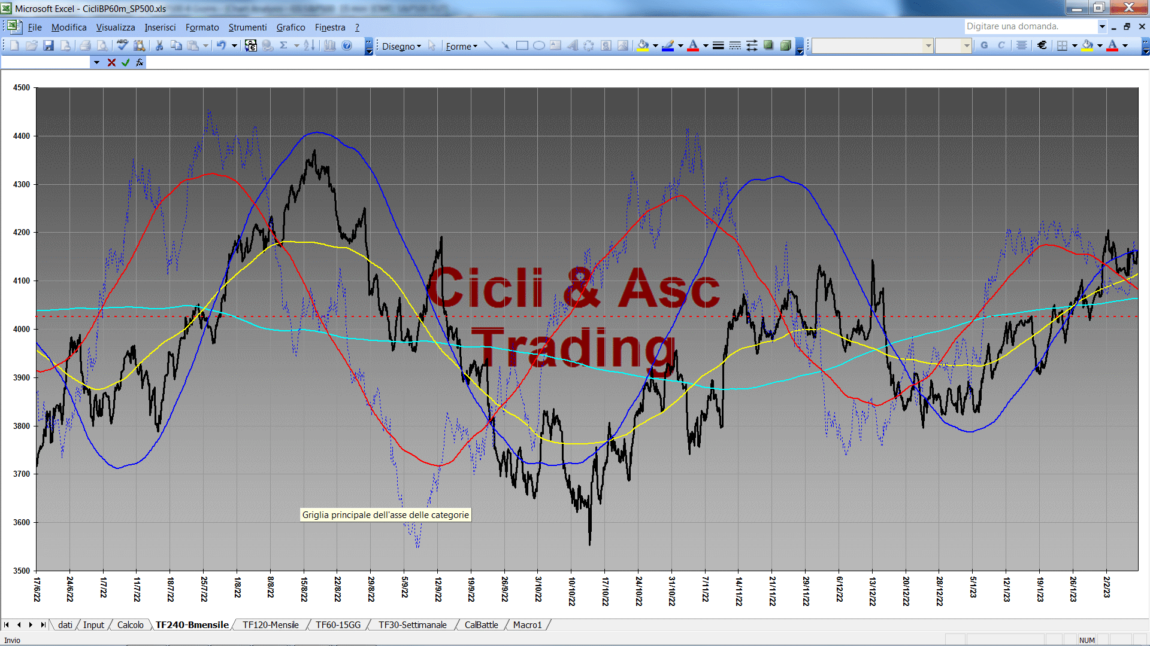Save the workbook with the floppy icon
Image resolution: width=1150 pixels, height=646 pixels.
tap(49, 45)
